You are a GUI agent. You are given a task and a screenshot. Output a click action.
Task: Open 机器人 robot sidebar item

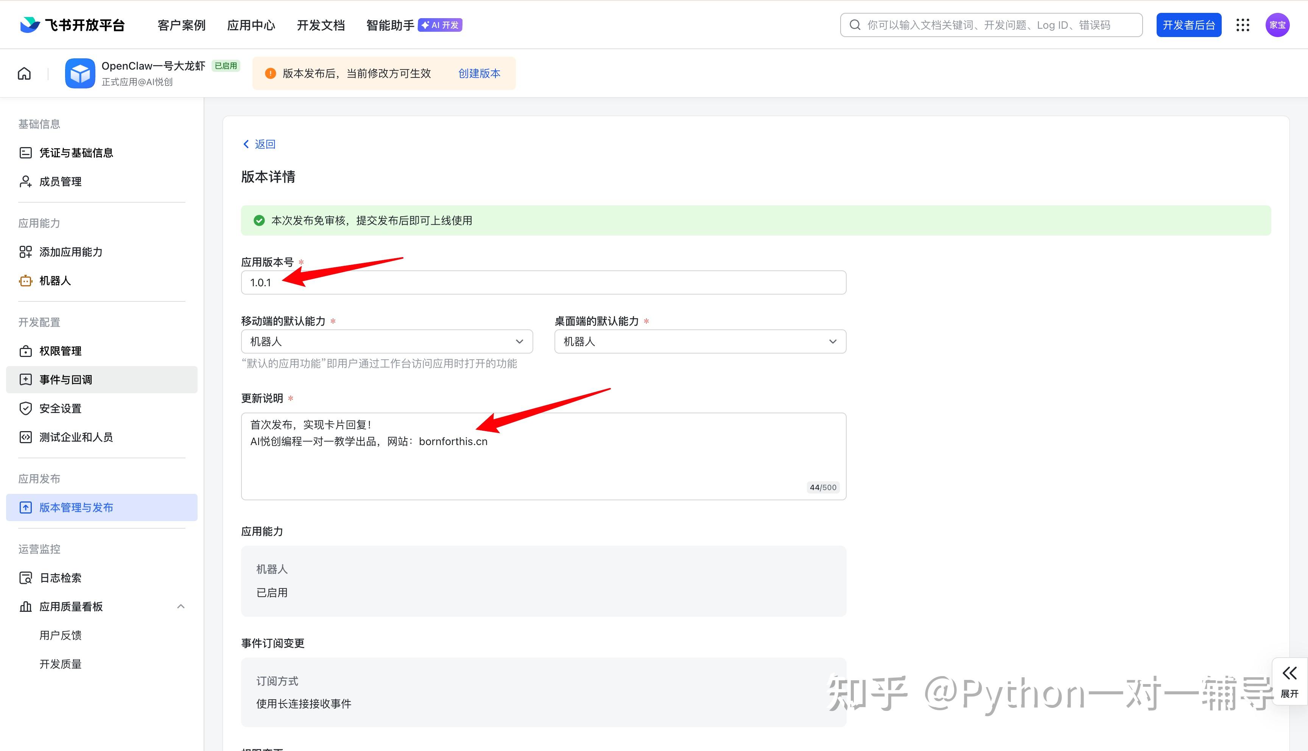[x=55, y=281]
